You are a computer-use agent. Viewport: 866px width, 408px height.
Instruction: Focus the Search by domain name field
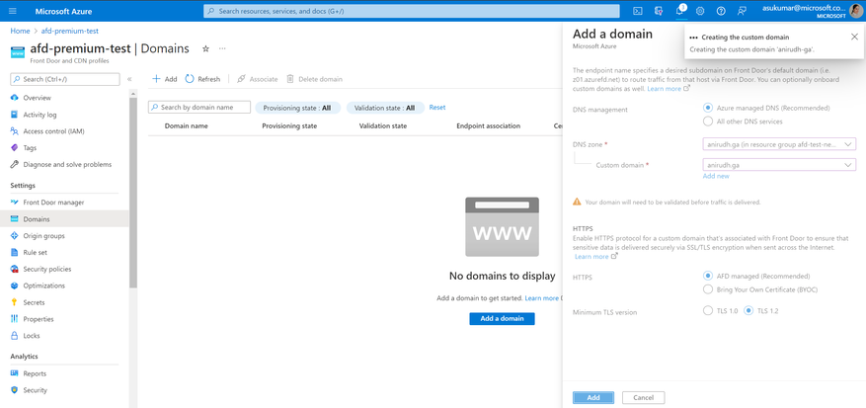(x=199, y=108)
